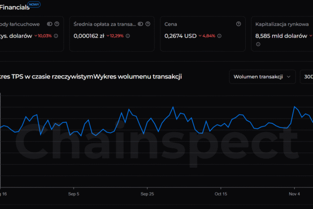
Task: Toggle currency switch on chain revenue card
Action: pos(50,24)
